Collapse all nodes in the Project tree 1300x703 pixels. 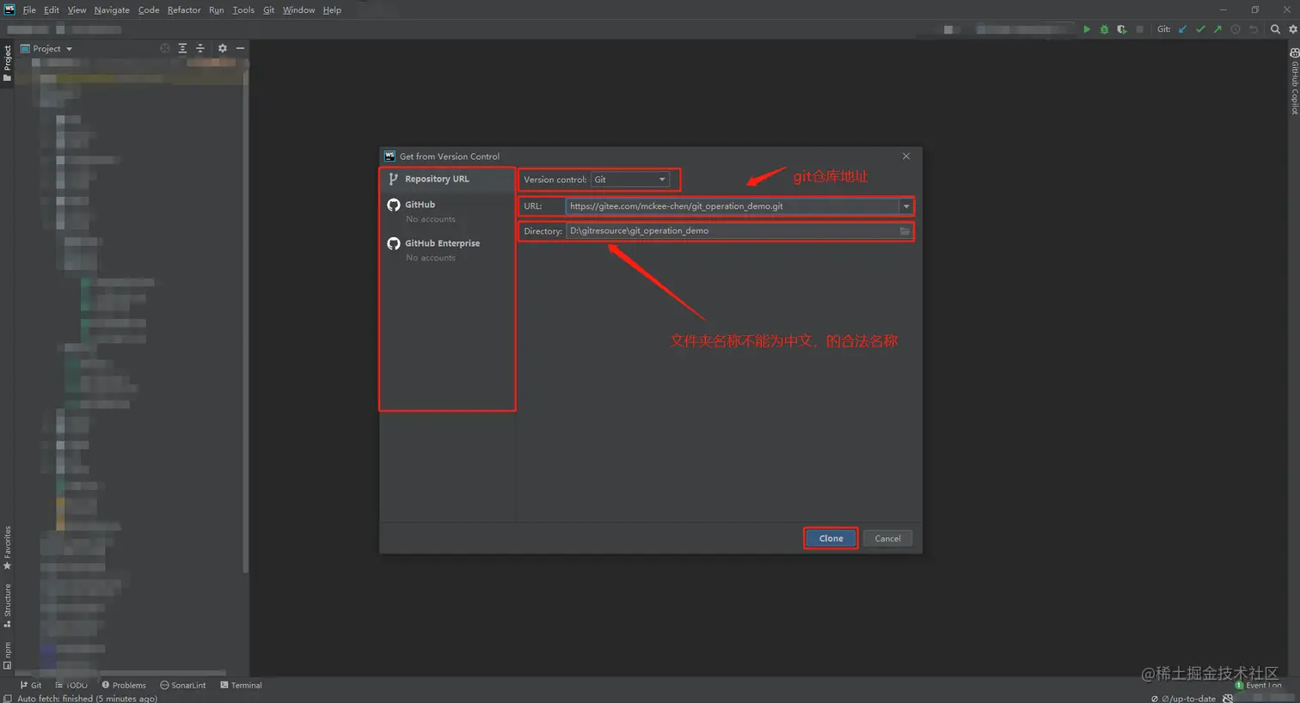pyautogui.click(x=199, y=48)
